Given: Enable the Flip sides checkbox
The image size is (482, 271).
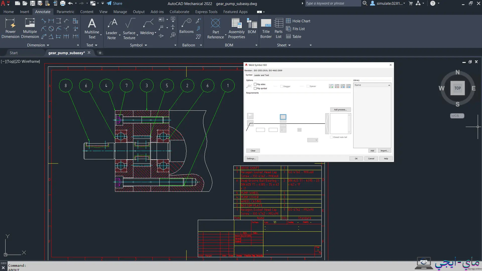Looking at the screenshot, I should tap(255, 84).
